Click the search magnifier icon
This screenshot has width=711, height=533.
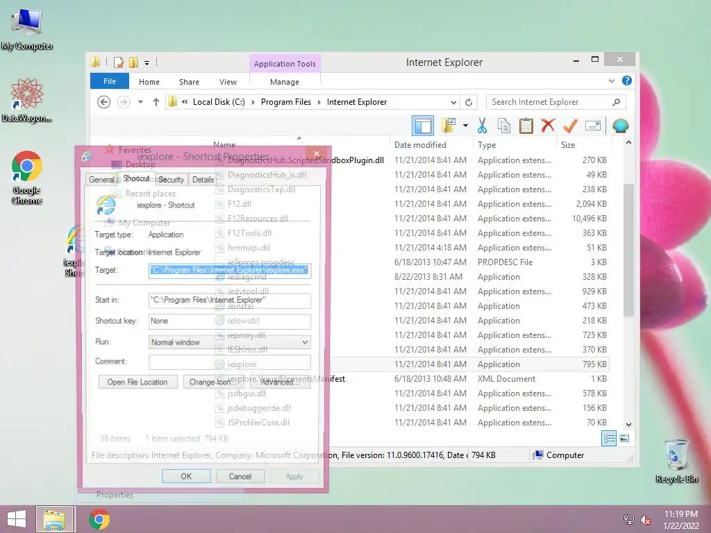tap(617, 102)
